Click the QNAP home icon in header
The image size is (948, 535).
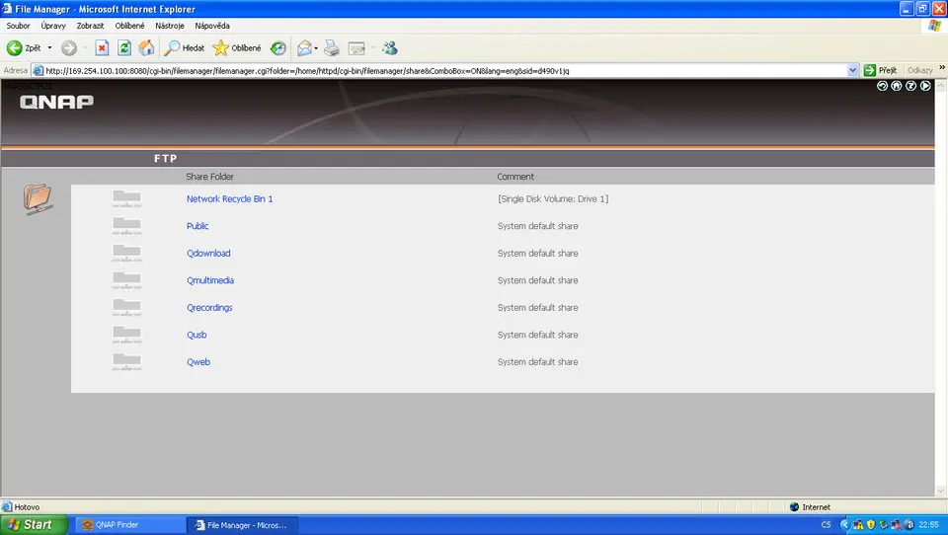click(x=897, y=86)
